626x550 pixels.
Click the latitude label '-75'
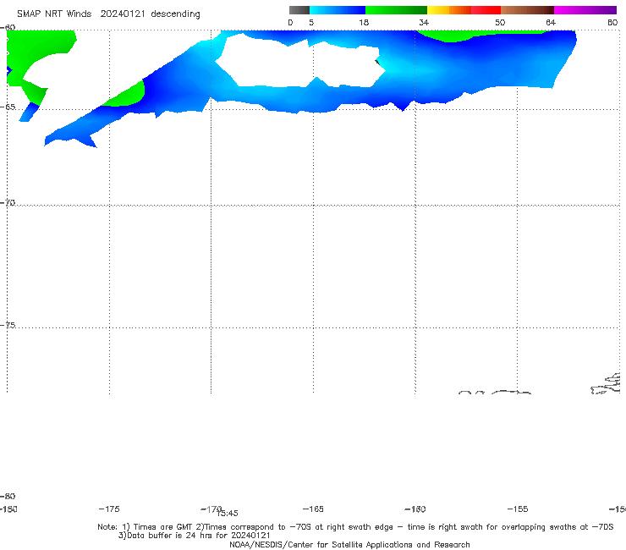coord(8,325)
